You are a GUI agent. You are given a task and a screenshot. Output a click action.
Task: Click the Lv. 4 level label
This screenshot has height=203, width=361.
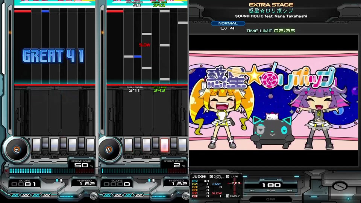(227, 28)
